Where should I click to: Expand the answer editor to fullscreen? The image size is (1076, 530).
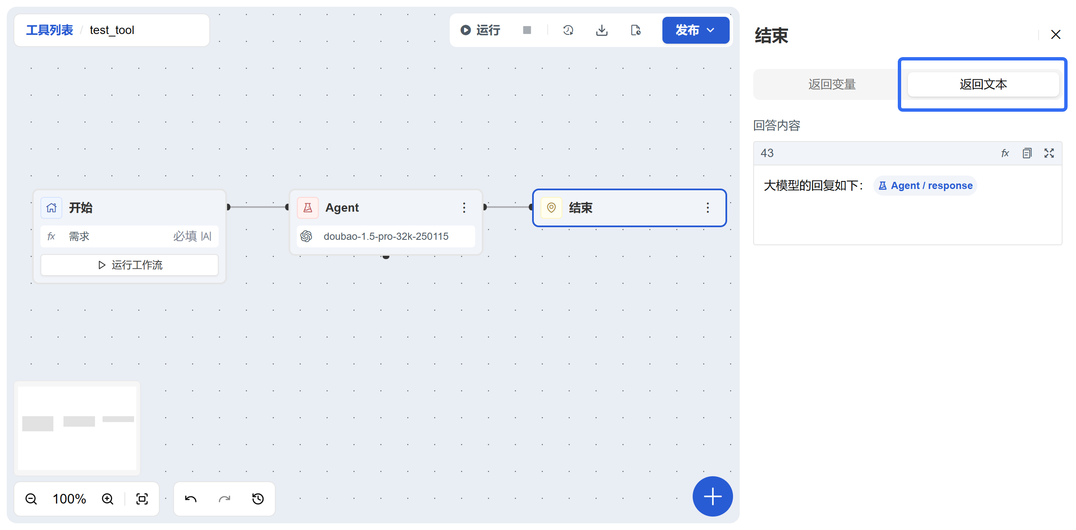point(1049,153)
